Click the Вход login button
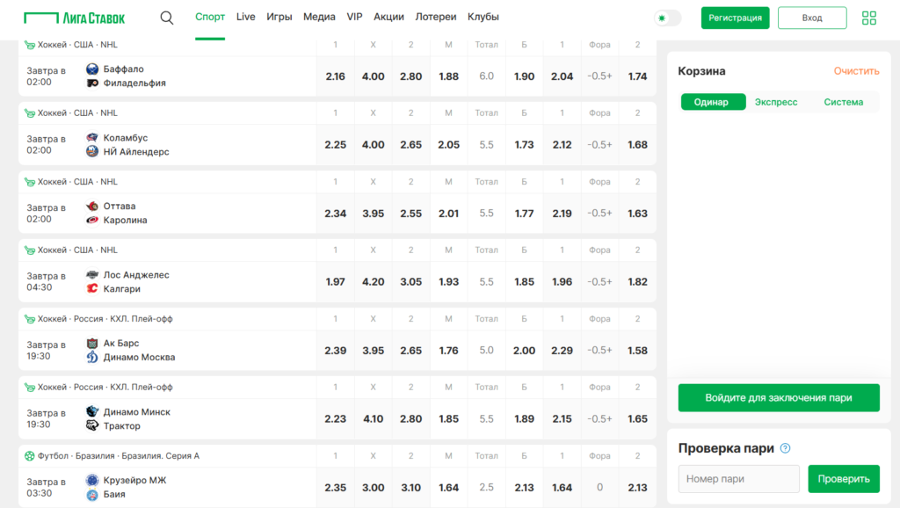This screenshot has width=900, height=508. (812, 18)
